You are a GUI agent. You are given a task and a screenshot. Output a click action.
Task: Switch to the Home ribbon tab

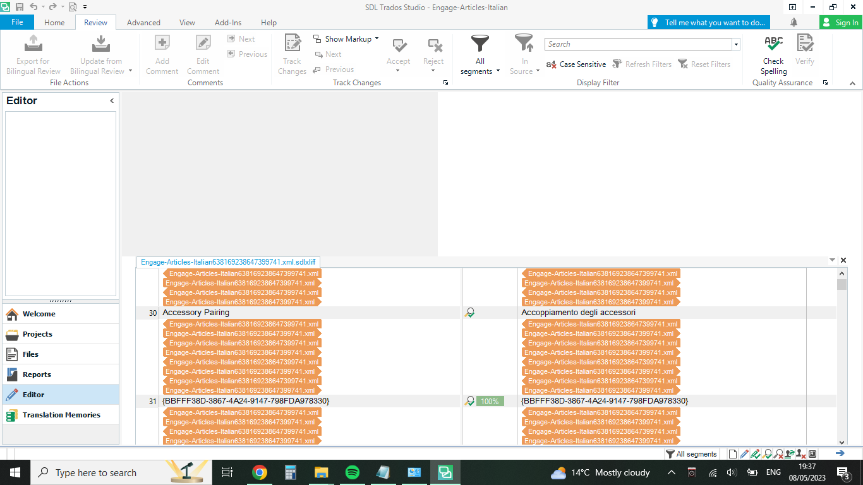point(54,22)
